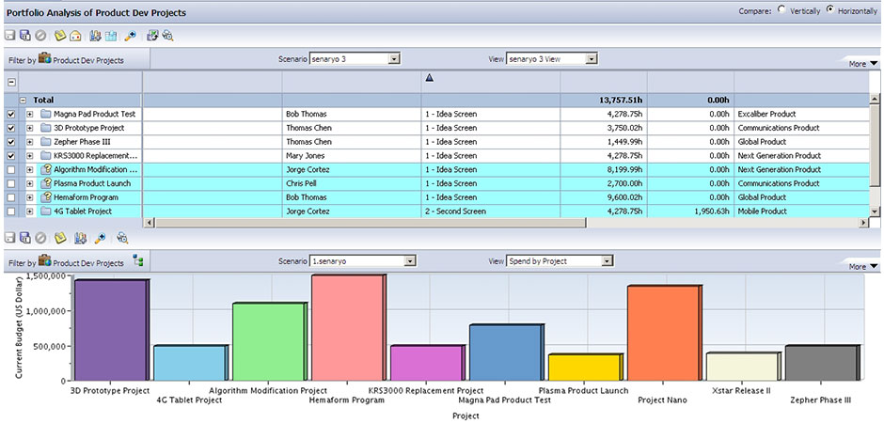Screen dimensions: 884x423
Task: Click the Save As icon in the top toolbar
Action: (24, 36)
